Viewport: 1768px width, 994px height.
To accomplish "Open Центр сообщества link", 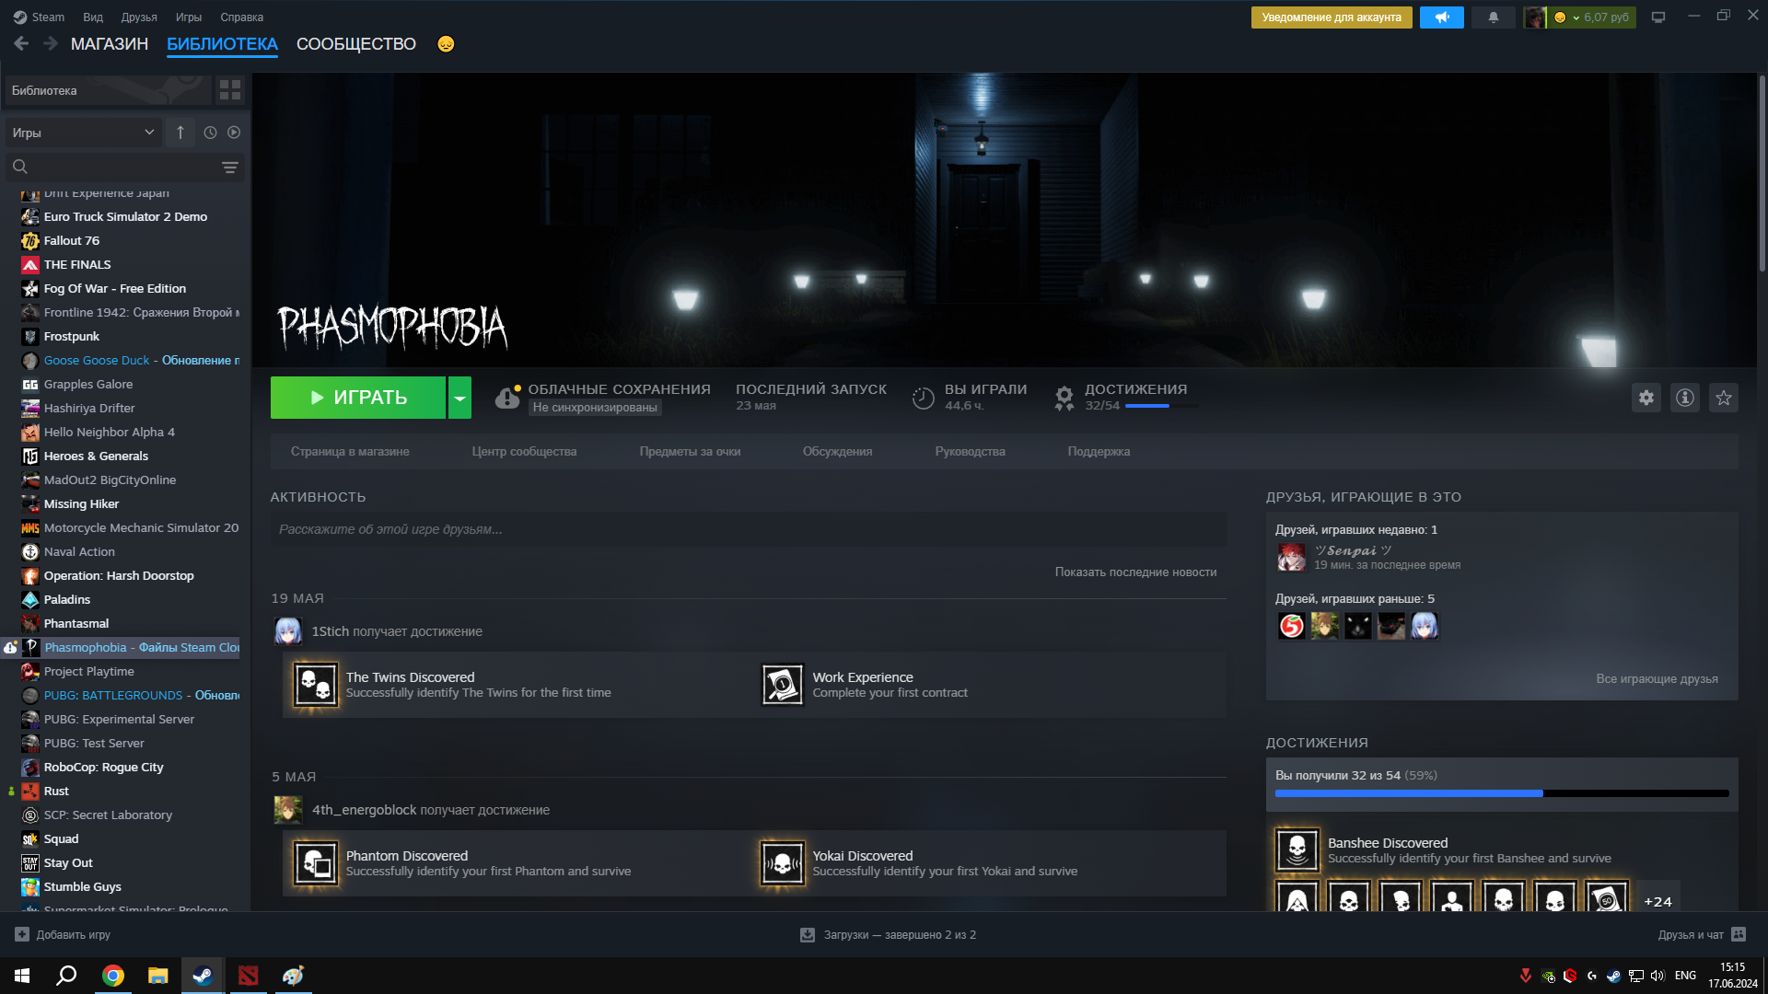I will [524, 452].
